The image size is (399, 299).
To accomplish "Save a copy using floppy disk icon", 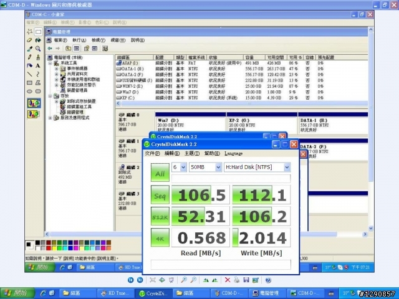I will coord(246,280).
